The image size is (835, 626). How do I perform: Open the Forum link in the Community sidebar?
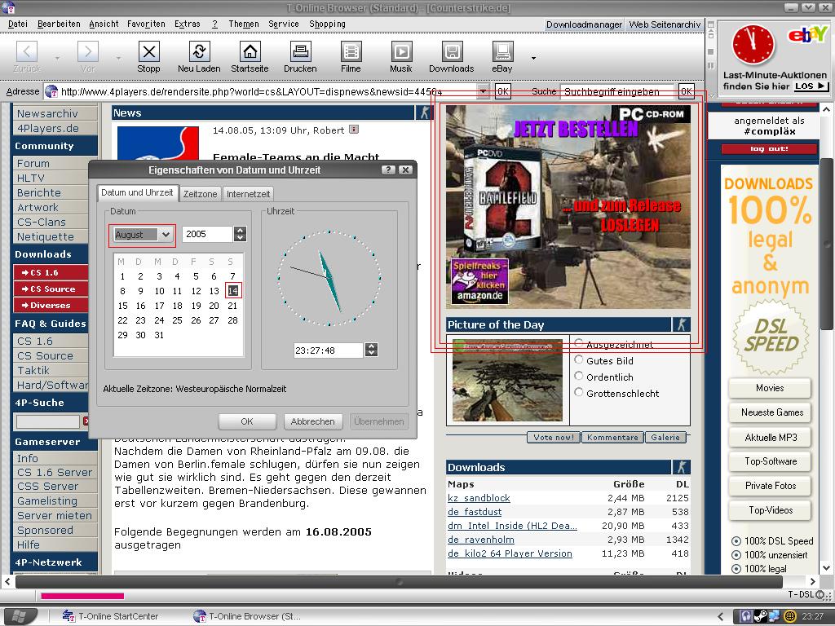click(x=33, y=163)
